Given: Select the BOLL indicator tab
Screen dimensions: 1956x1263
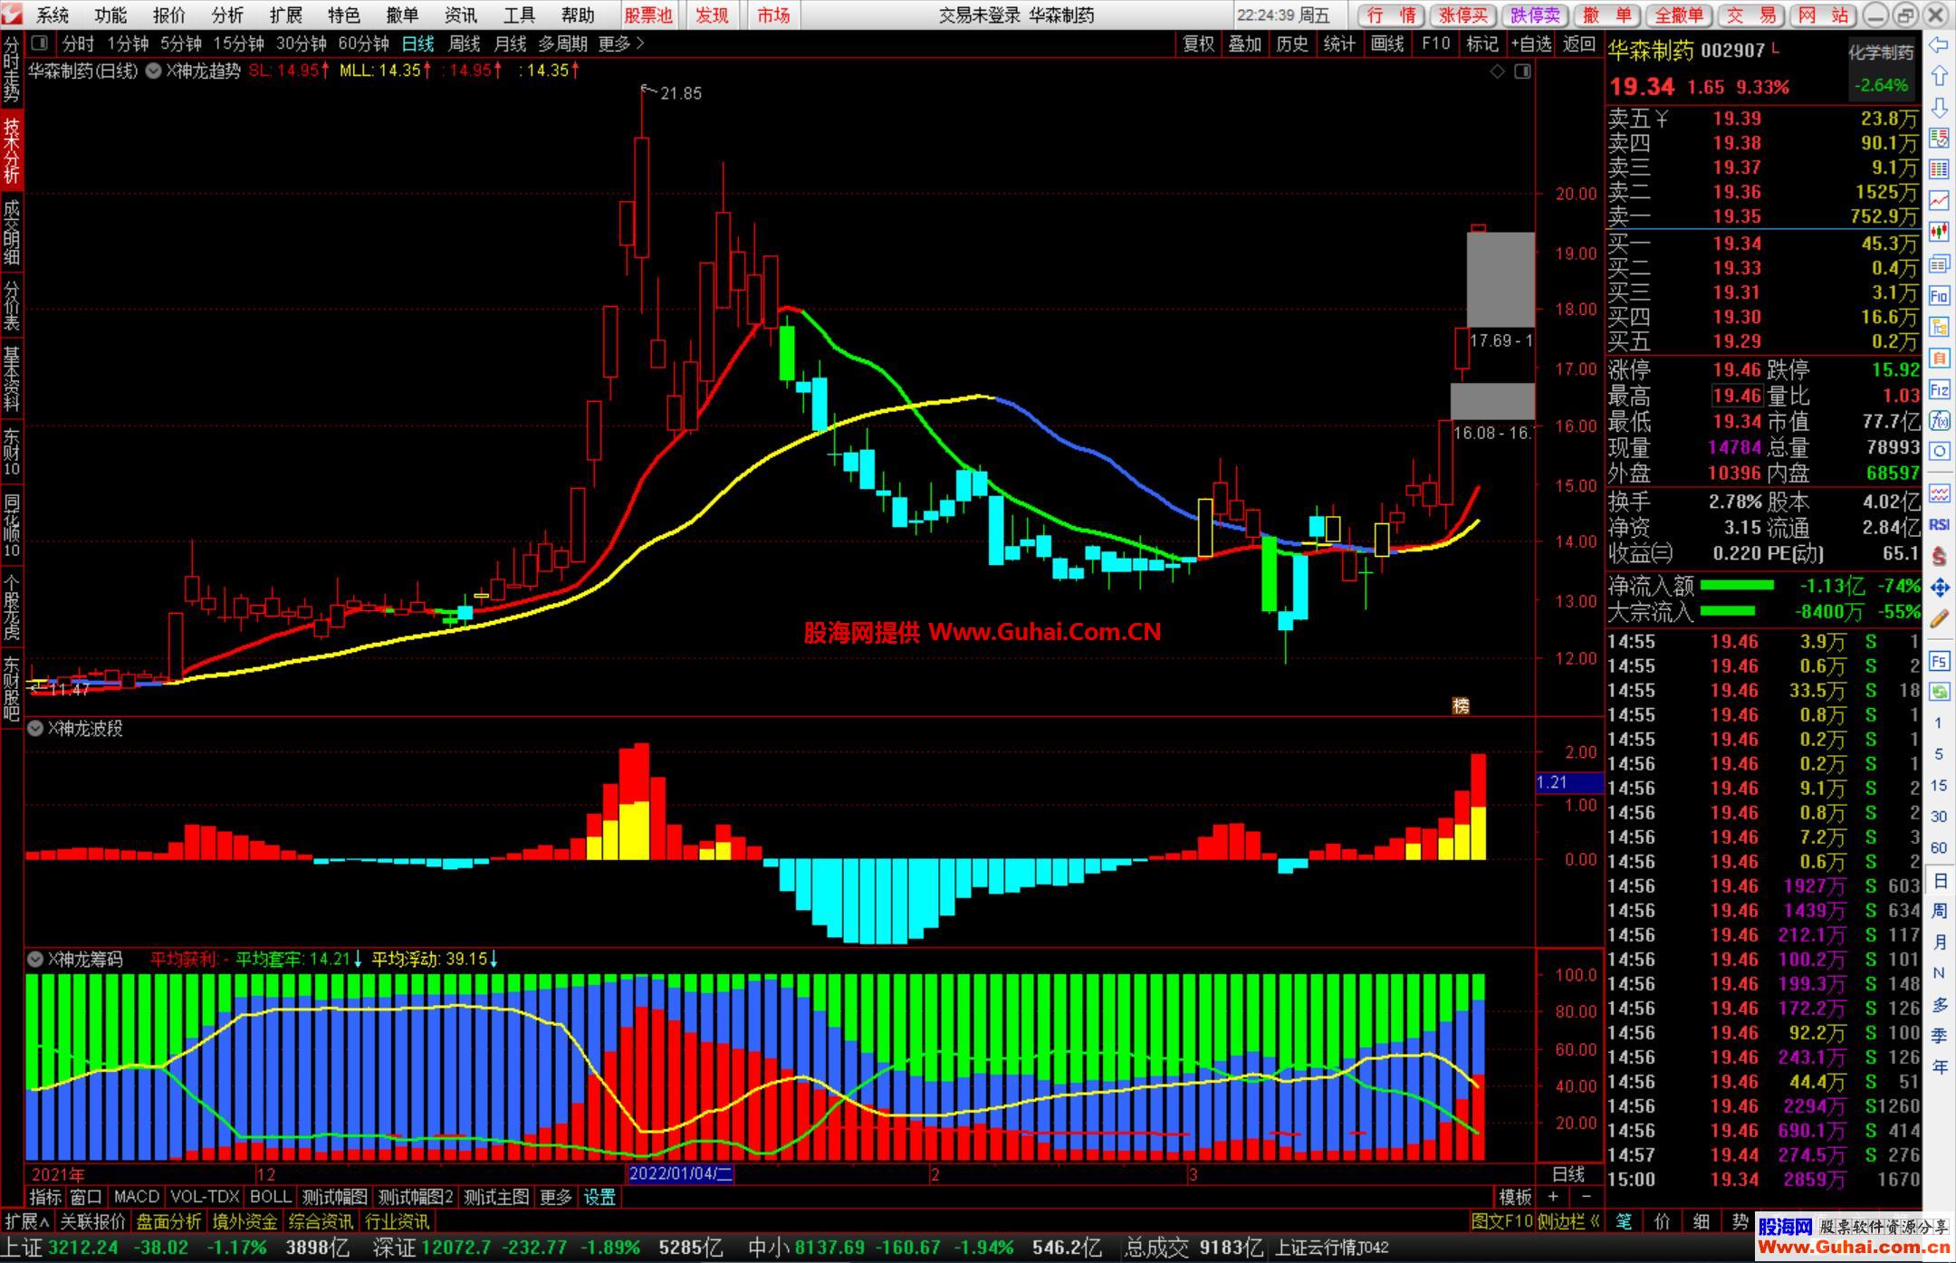Looking at the screenshot, I should (270, 1197).
